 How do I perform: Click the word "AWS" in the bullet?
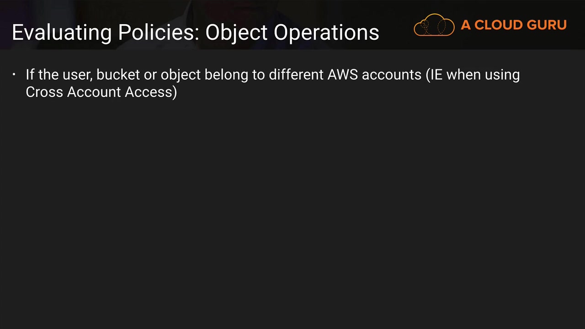[x=342, y=74]
